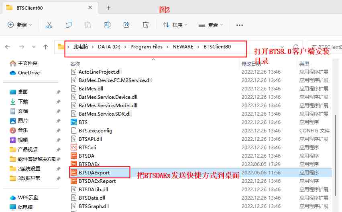Expand the address bar history dropdown
The height and width of the screenshot is (212, 342).
(282, 47)
